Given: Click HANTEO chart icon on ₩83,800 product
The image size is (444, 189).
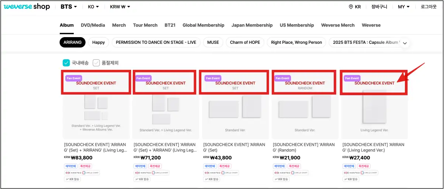Looking at the screenshot, I should pyautogui.click(x=73, y=173).
